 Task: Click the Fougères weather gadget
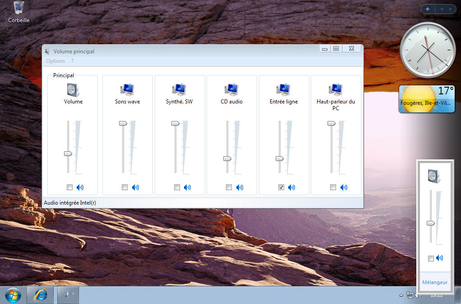point(426,98)
